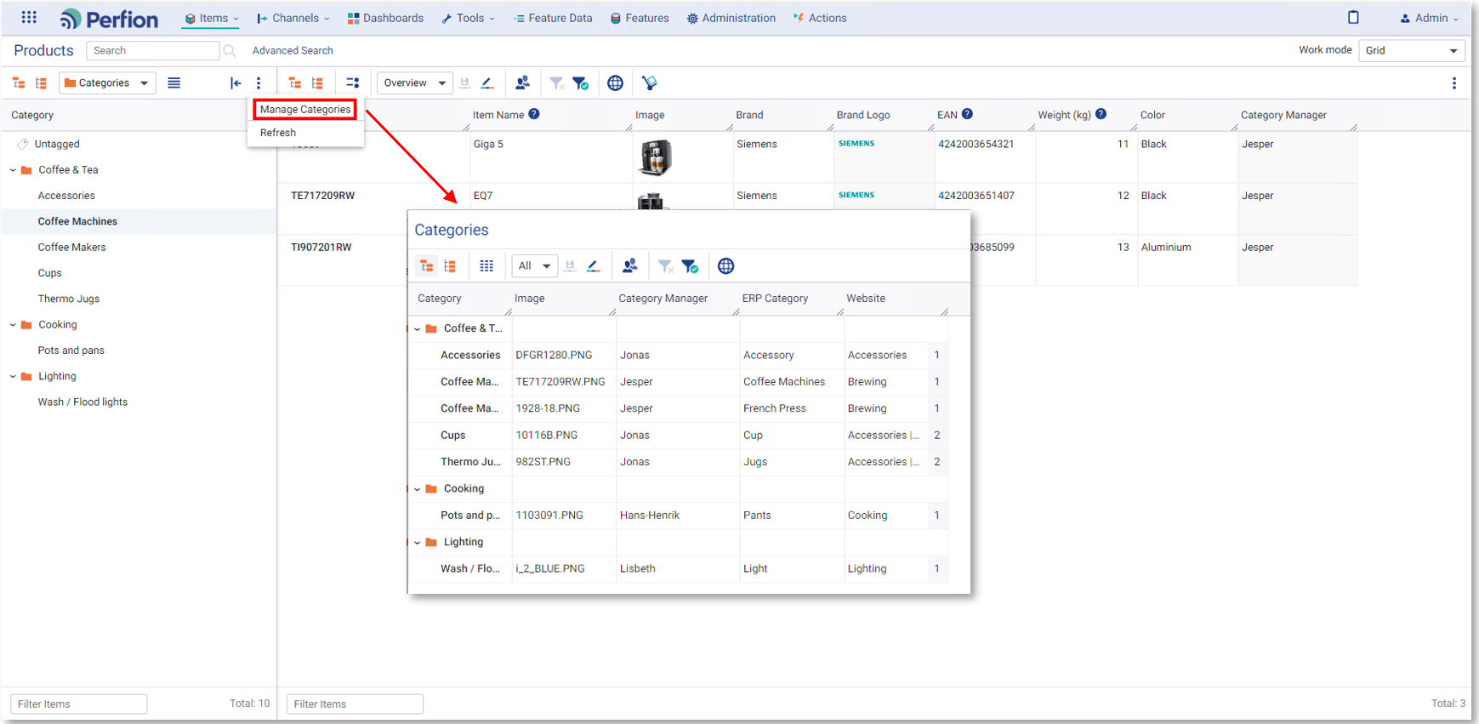Collapse all in left category tree toolbar
The image size is (1479, 724).
coord(41,83)
